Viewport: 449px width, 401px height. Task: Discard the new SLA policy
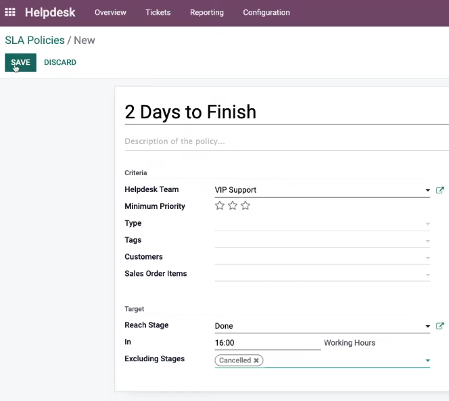(60, 62)
